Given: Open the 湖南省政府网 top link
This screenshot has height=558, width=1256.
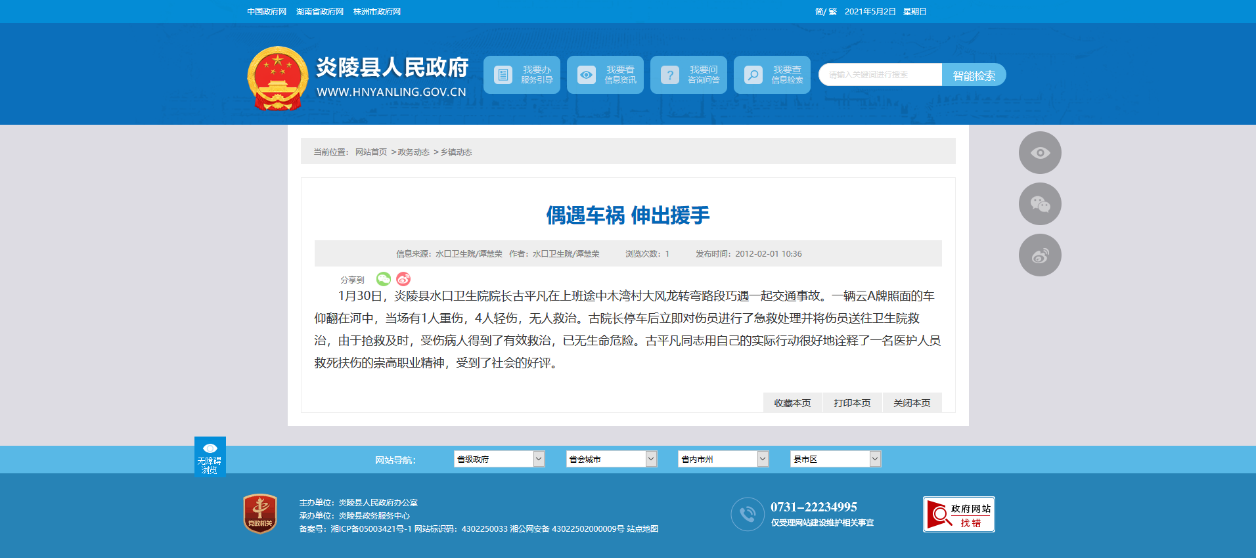Looking at the screenshot, I should click(320, 12).
